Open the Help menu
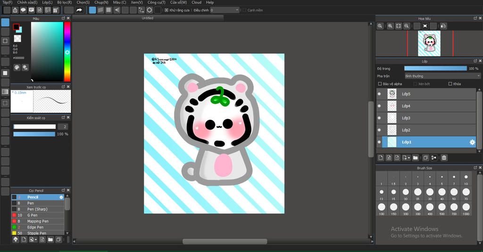This screenshot has width=483, height=252. 210,2
